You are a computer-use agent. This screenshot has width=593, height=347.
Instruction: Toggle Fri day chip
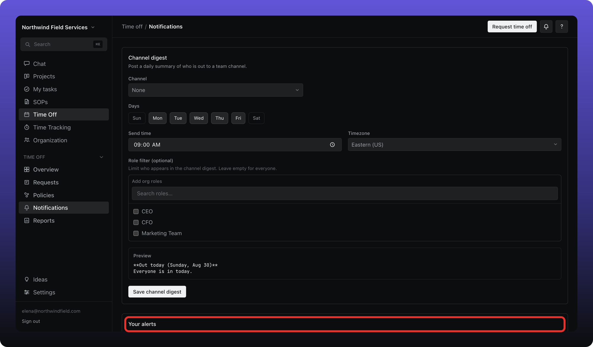(x=238, y=118)
